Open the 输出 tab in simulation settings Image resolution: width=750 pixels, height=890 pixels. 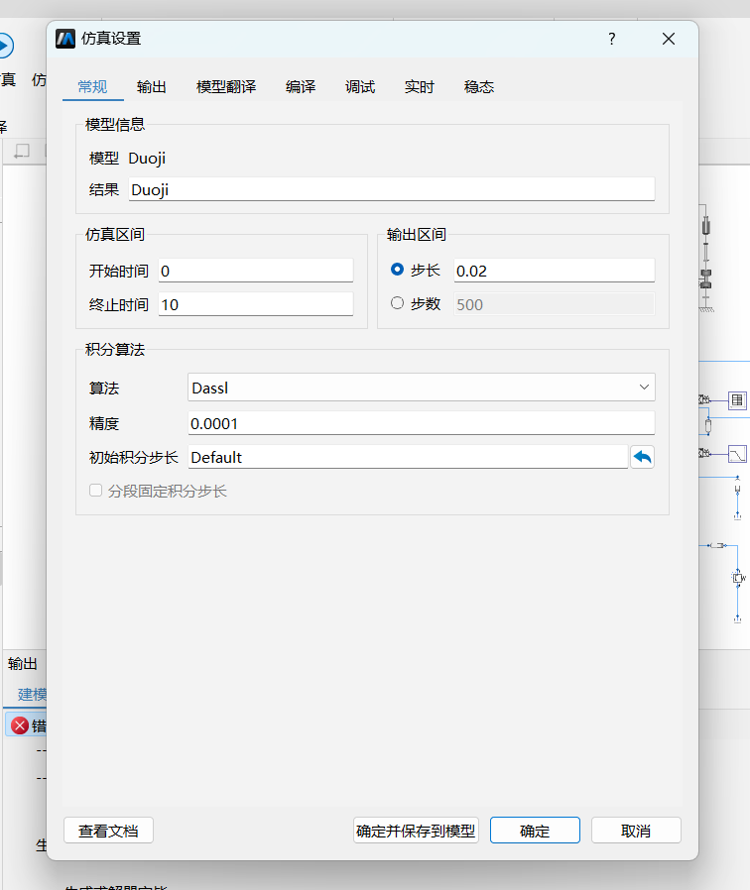click(x=151, y=87)
